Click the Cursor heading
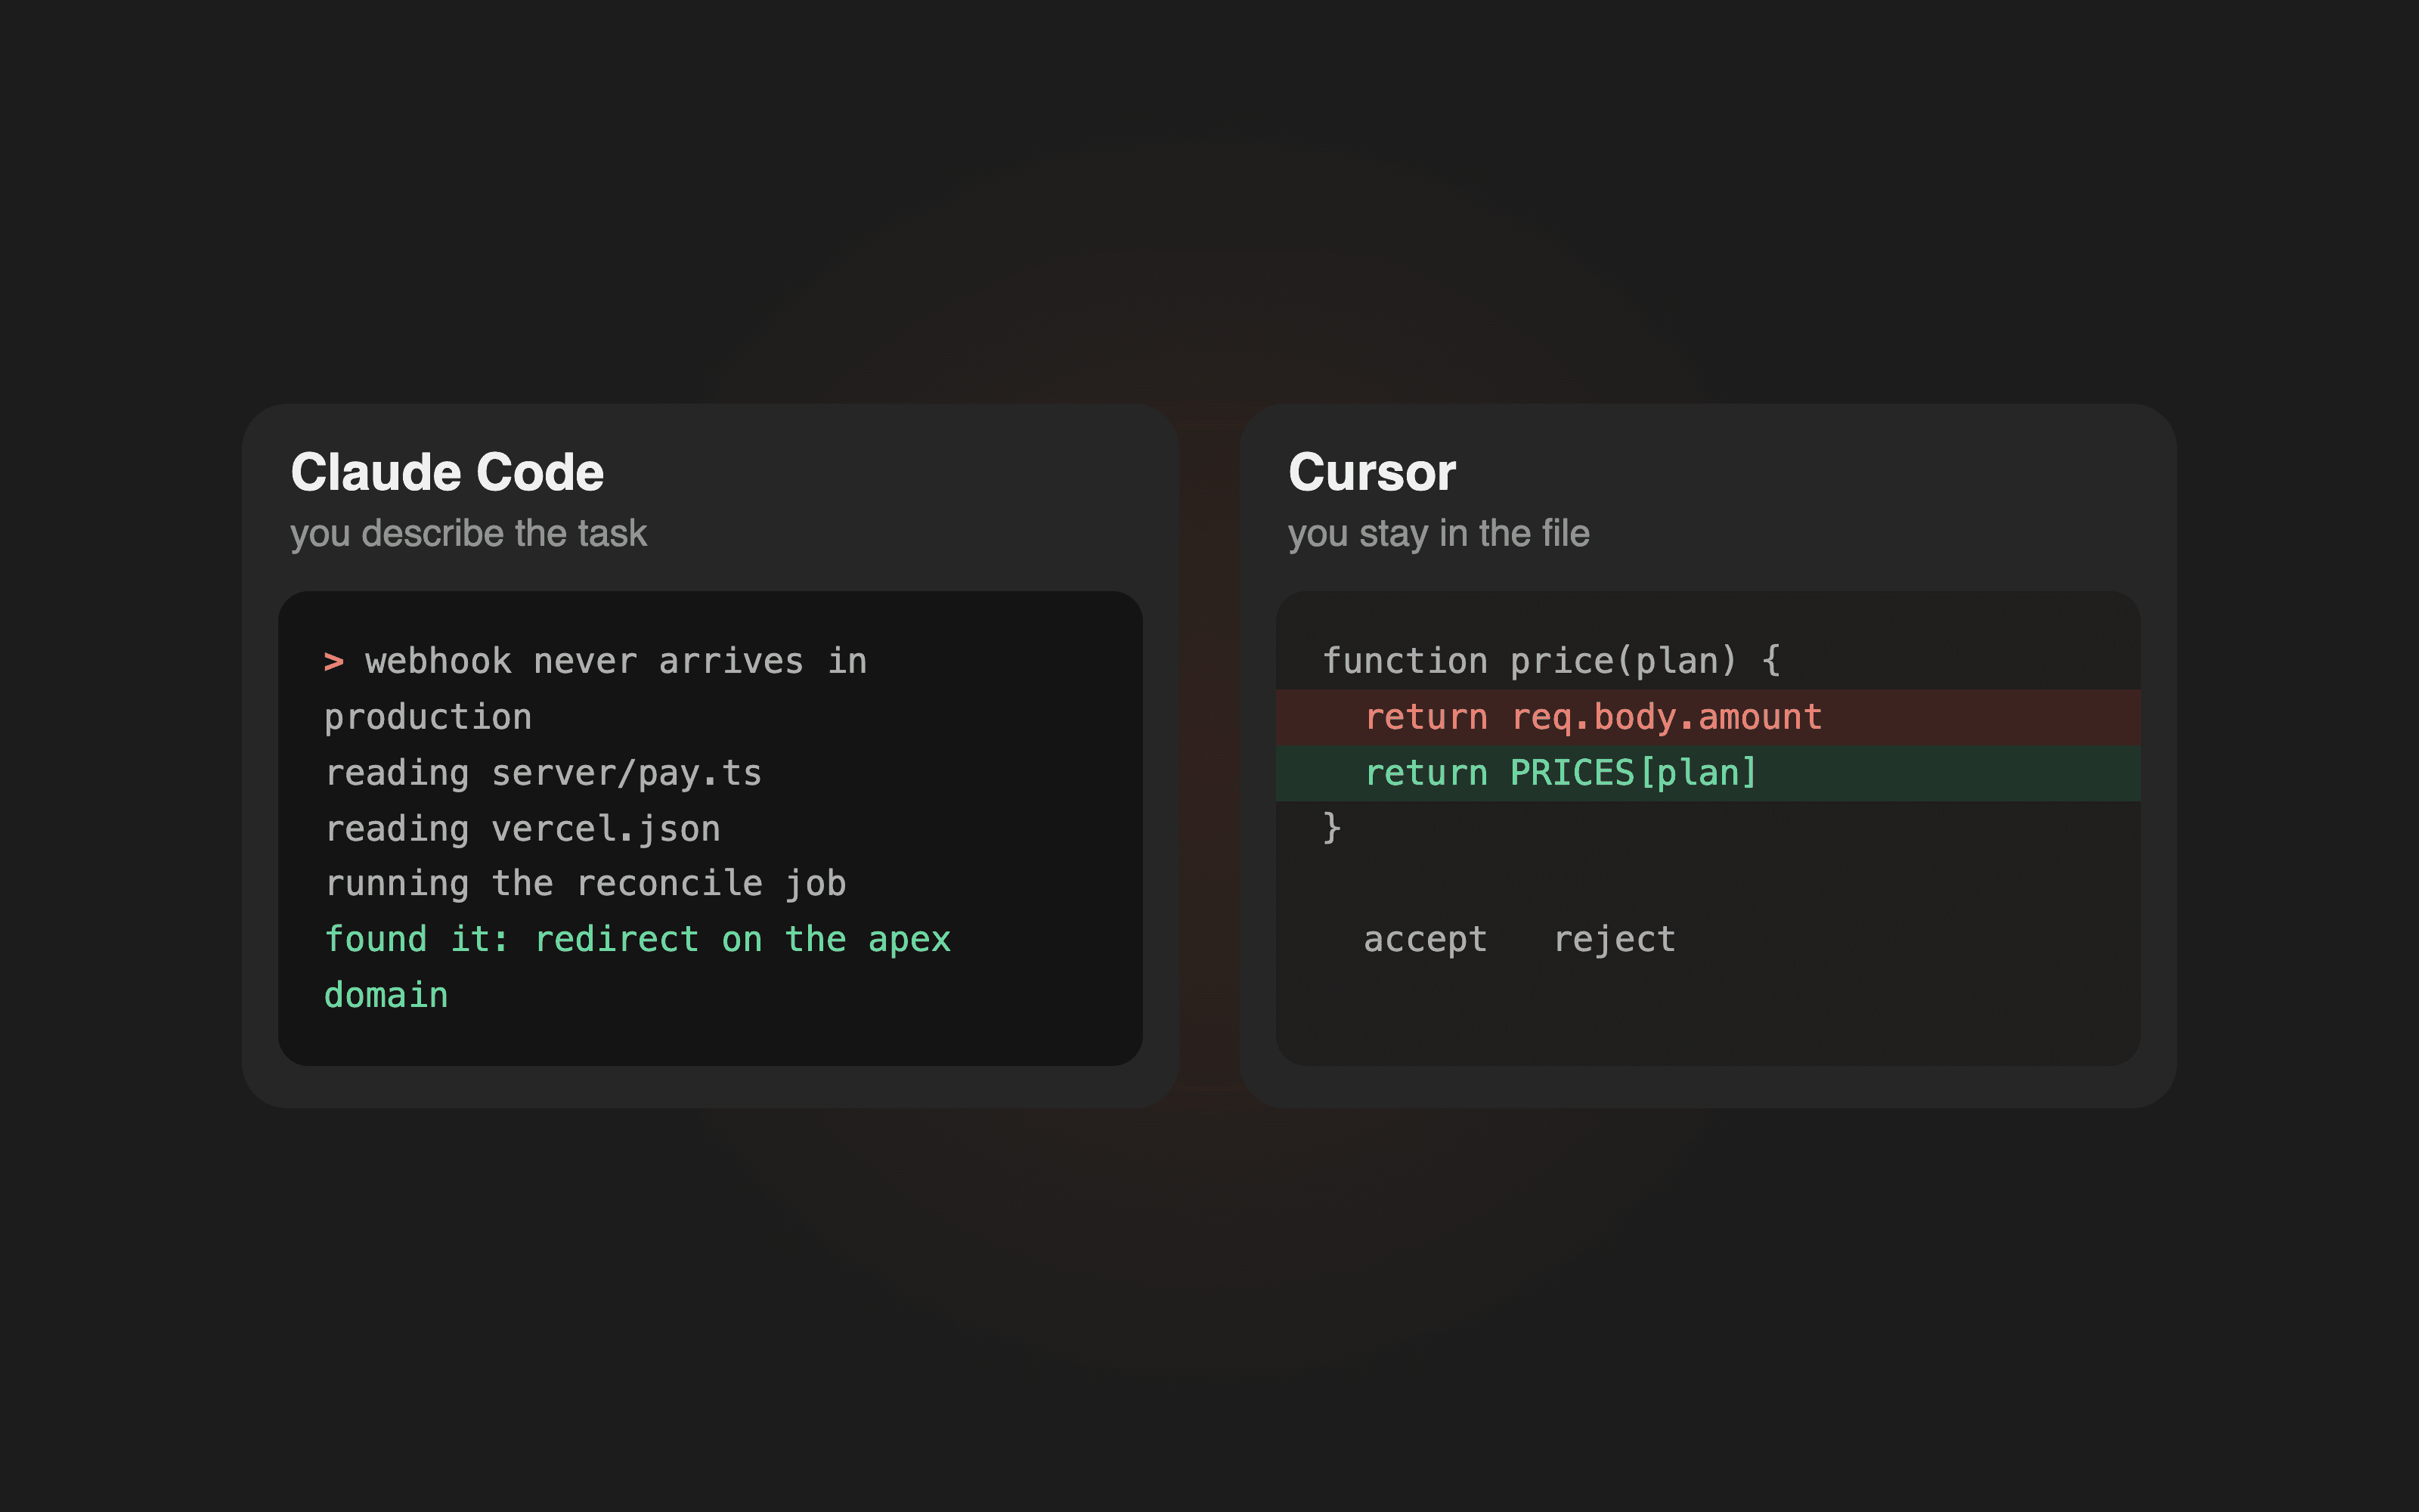2419x1512 pixels. point(1371,472)
